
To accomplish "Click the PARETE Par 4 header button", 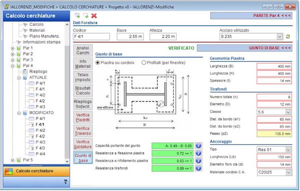I will 251,15.
